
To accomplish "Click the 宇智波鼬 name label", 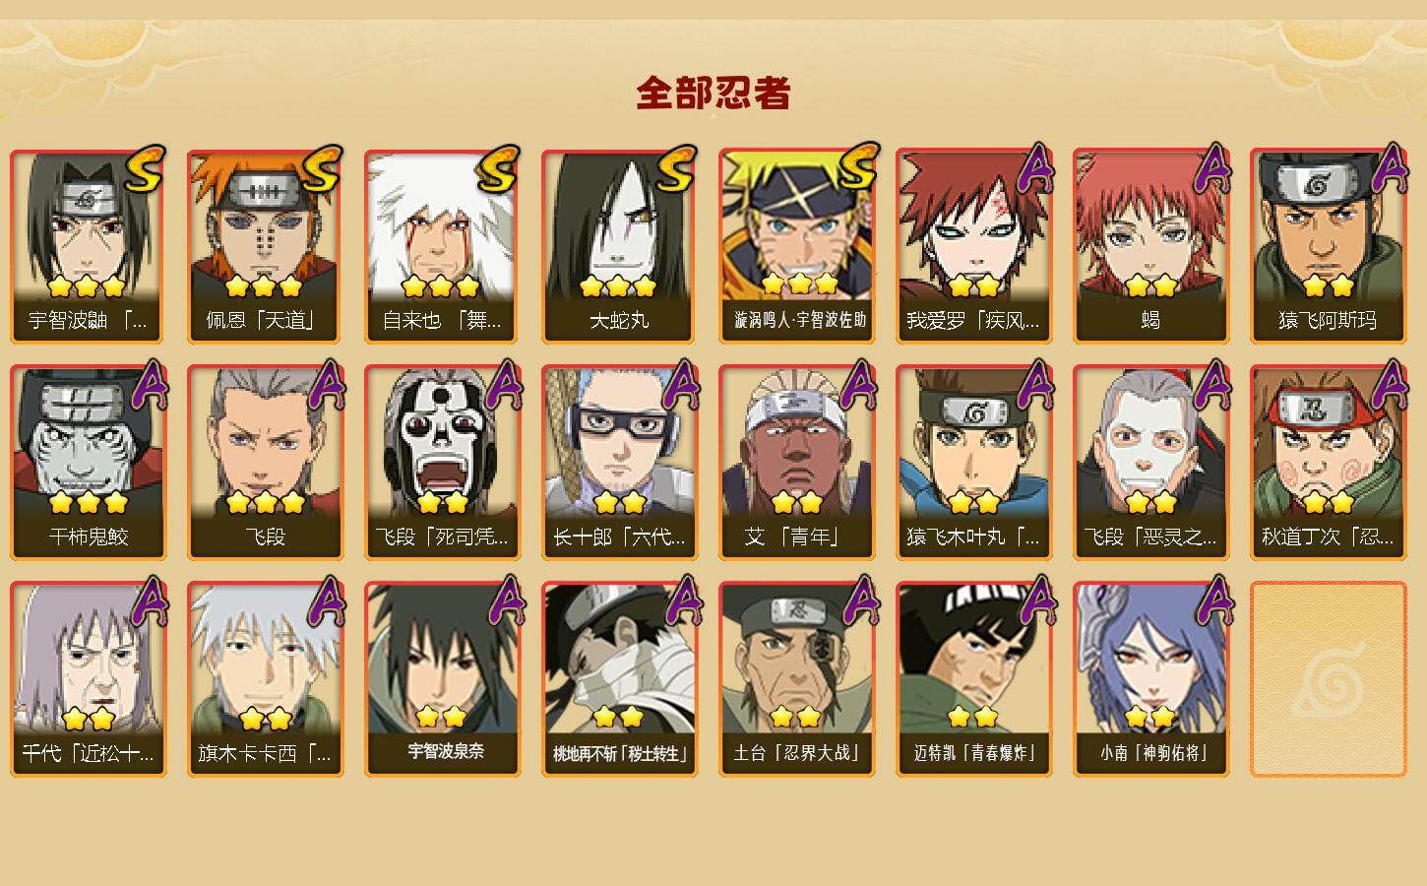I will [x=88, y=320].
